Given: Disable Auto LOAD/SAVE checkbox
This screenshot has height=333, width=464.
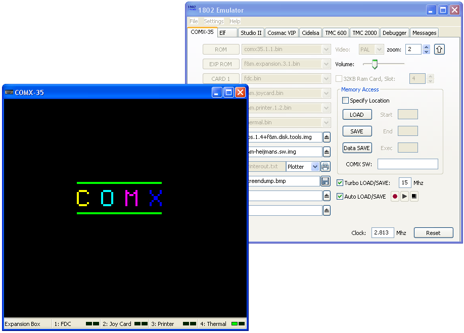Looking at the screenshot, I should pyautogui.click(x=340, y=197).
